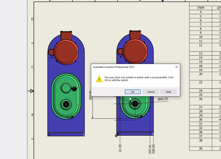Click zone label D on drawing border
The width and height of the screenshot is (221, 159).
(x=32, y=19)
